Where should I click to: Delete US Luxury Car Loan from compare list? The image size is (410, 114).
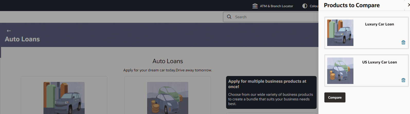tap(403, 80)
